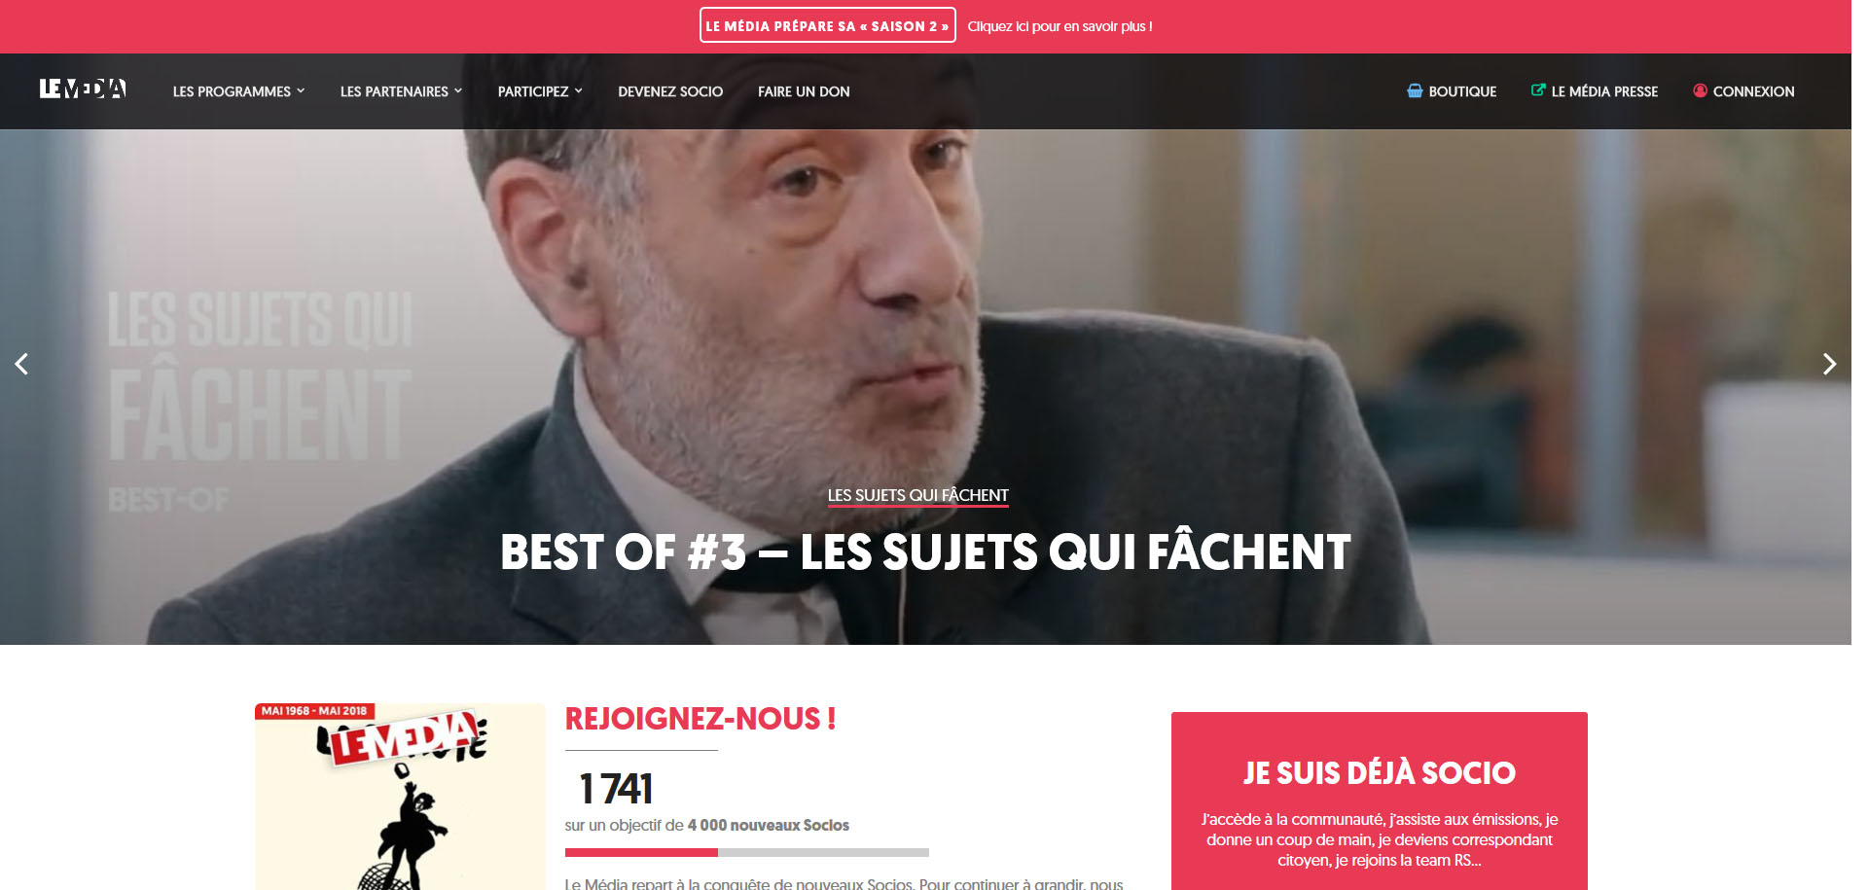Click the Le Média logo

83,89
